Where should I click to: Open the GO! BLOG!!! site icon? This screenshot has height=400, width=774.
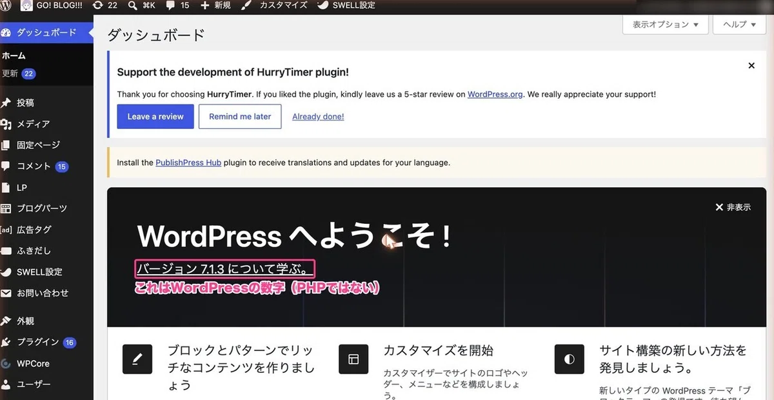coord(27,5)
